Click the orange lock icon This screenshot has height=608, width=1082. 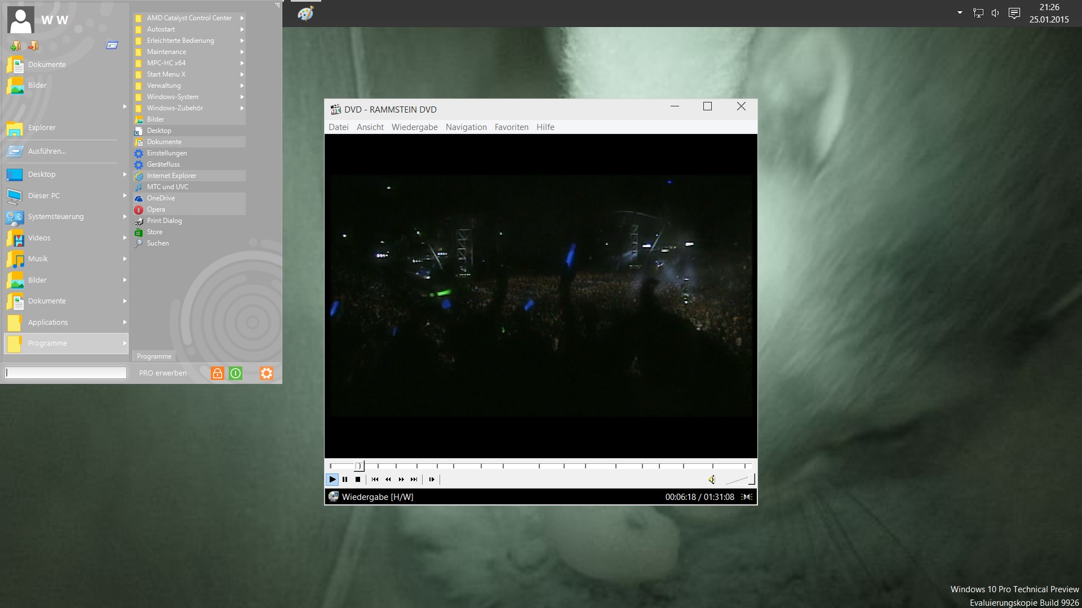[x=217, y=373]
